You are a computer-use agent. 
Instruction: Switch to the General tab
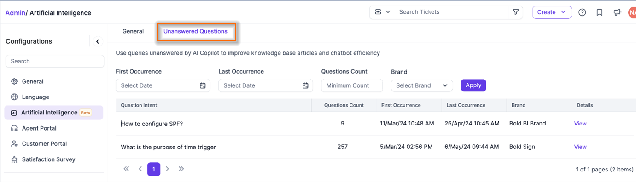point(133,31)
